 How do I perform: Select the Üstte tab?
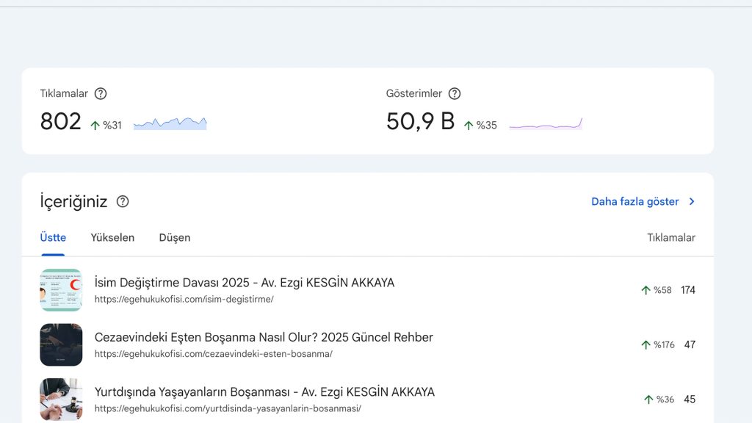pyautogui.click(x=53, y=237)
